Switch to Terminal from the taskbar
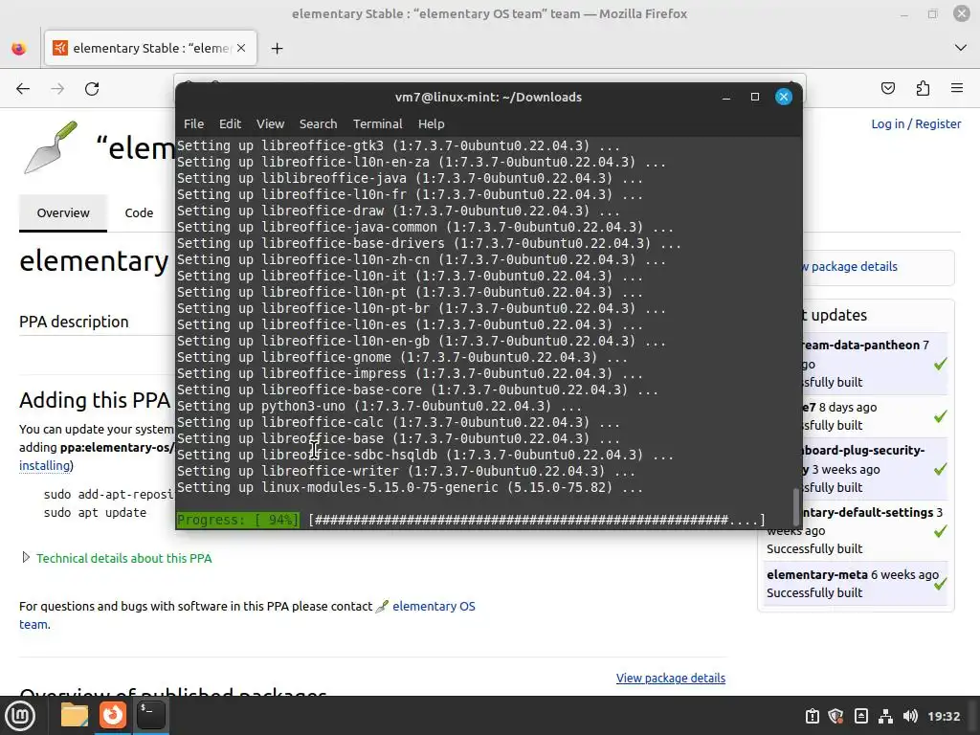The height and width of the screenshot is (735, 980). pyautogui.click(x=150, y=715)
